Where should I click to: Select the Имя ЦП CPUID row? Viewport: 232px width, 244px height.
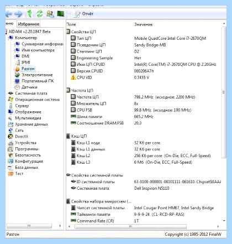pyautogui.click(x=144, y=64)
